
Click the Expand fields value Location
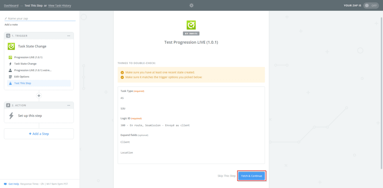coord(127,152)
